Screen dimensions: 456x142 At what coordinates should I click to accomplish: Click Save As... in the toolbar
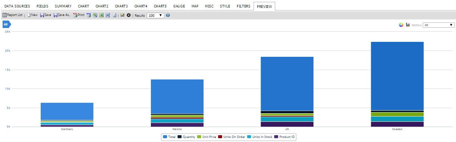62,15
